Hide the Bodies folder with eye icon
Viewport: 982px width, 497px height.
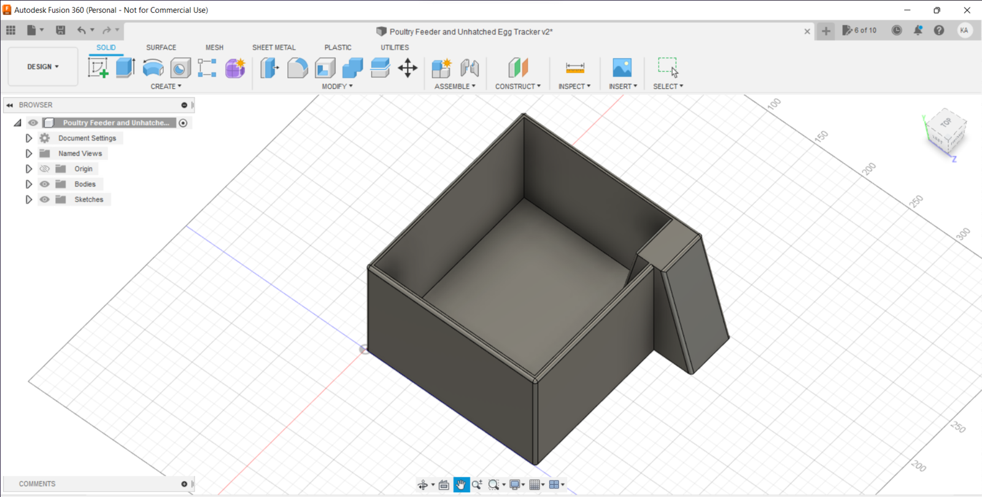click(45, 184)
